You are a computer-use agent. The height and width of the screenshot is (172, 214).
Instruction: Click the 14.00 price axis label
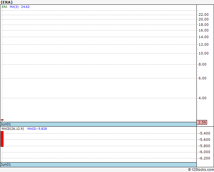pos(204,37)
